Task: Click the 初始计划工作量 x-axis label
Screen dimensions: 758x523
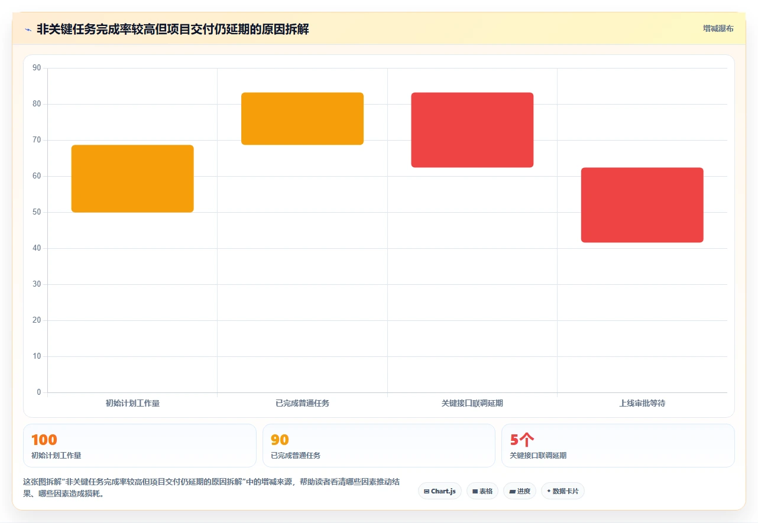Action: pyautogui.click(x=132, y=403)
